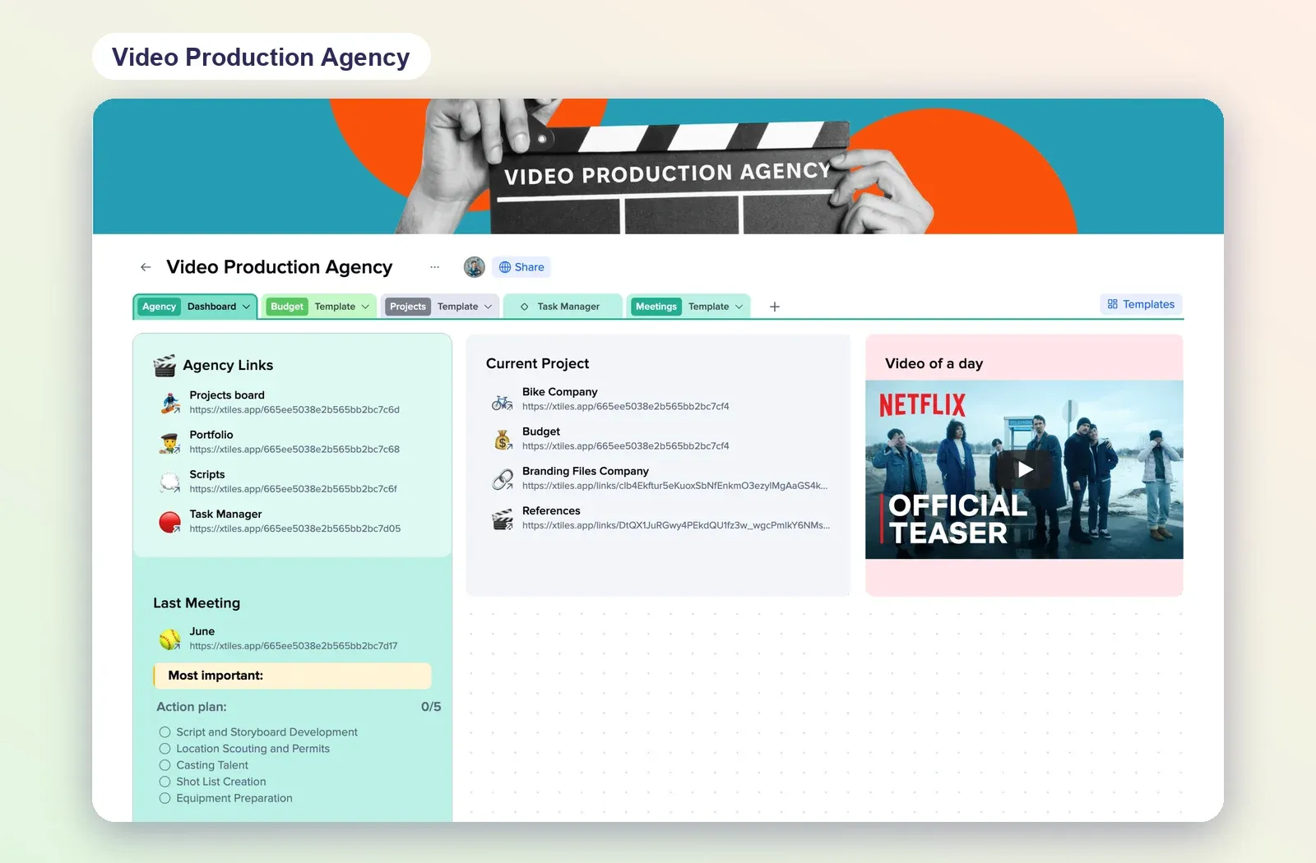This screenshot has width=1316, height=863.
Task: Click the Portfolio person icon
Action: point(170,443)
